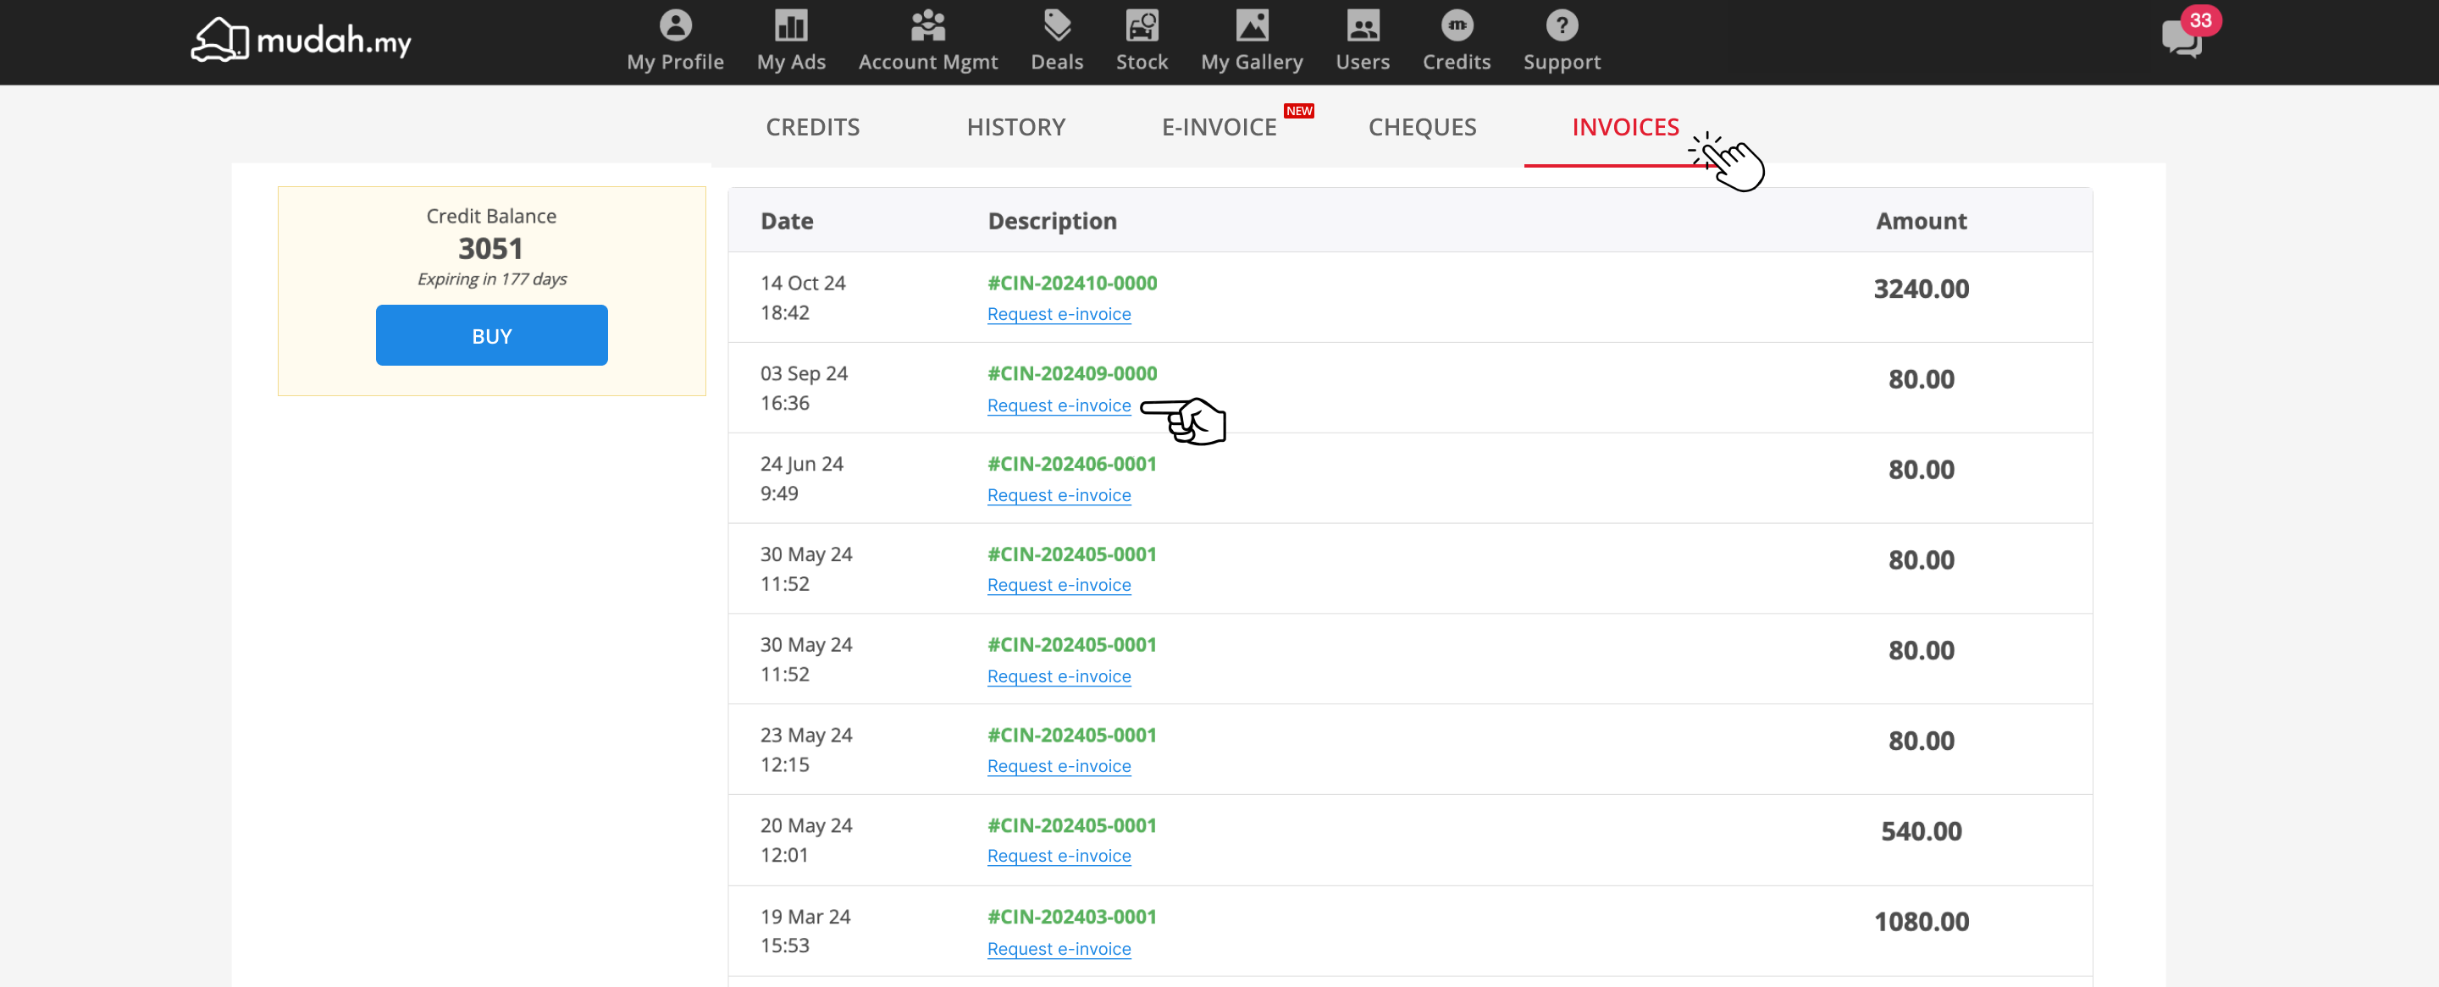Viewport: 2439px width, 987px height.
Task: Open the E-INVOICE tab marked NEW
Action: [1219, 127]
